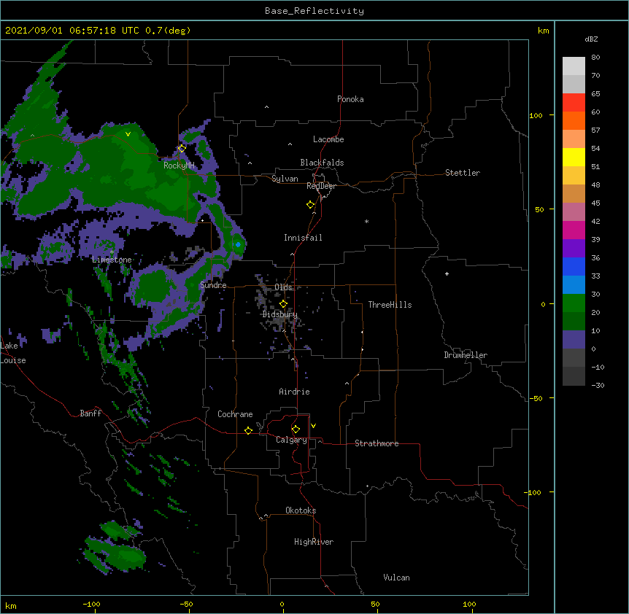This screenshot has height=614, width=629.
Task: Click the yellow diamond marker above Calgary label
Action: (296, 430)
